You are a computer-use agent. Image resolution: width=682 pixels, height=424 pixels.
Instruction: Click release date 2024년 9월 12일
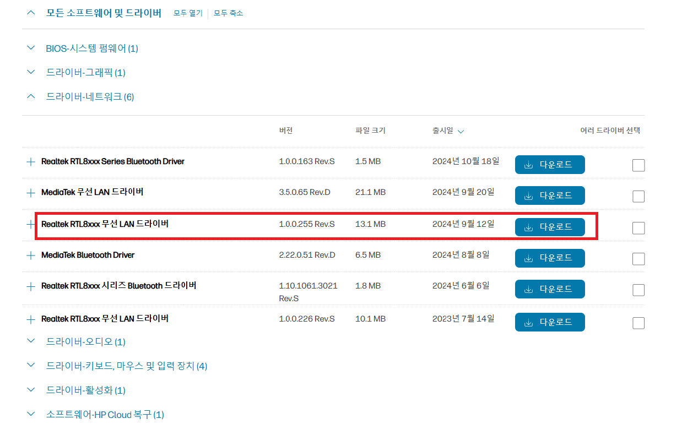[x=463, y=224]
